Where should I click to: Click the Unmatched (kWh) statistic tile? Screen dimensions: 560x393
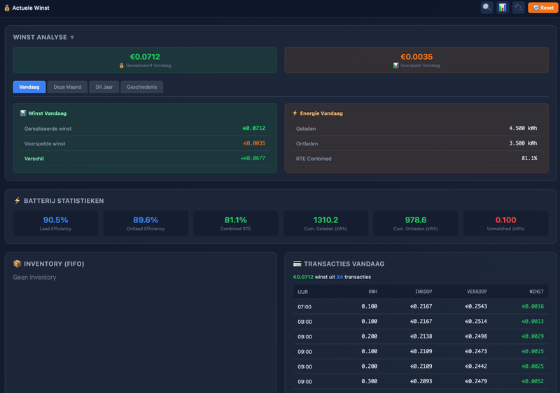[505, 223]
